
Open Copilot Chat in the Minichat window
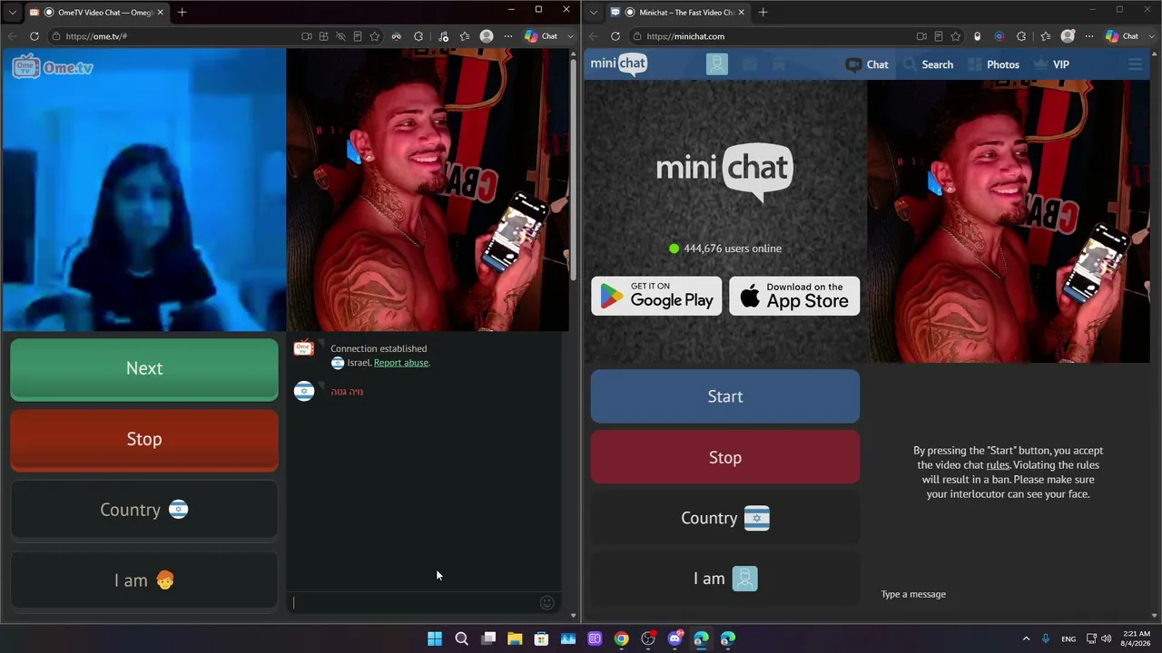pyautogui.click(x=1122, y=36)
